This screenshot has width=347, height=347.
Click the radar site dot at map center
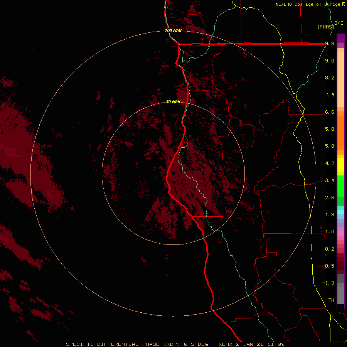point(173,173)
